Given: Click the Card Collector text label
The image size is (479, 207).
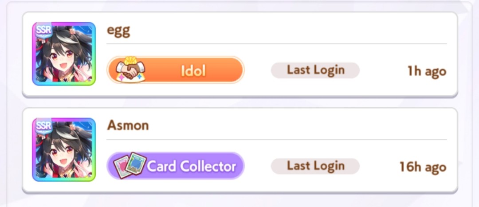Looking at the screenshot, I should [x=192, y=167].
